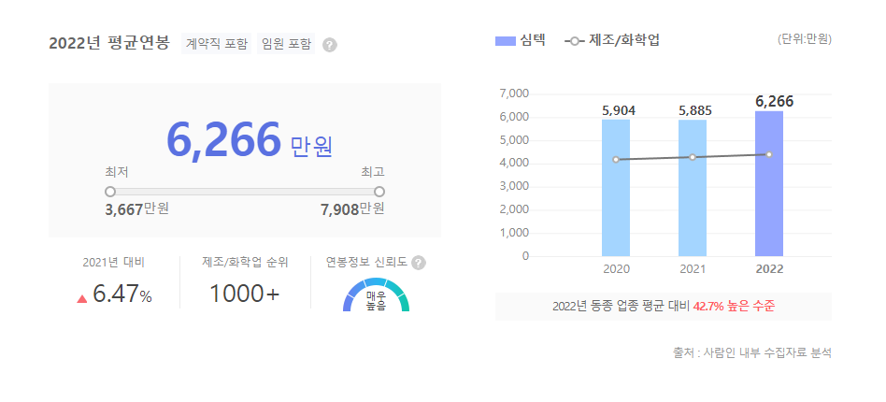This screenshot has height=402, width=886.
Task: Select the 2021 bar showing 5,885
Action: tap(693, 187)
